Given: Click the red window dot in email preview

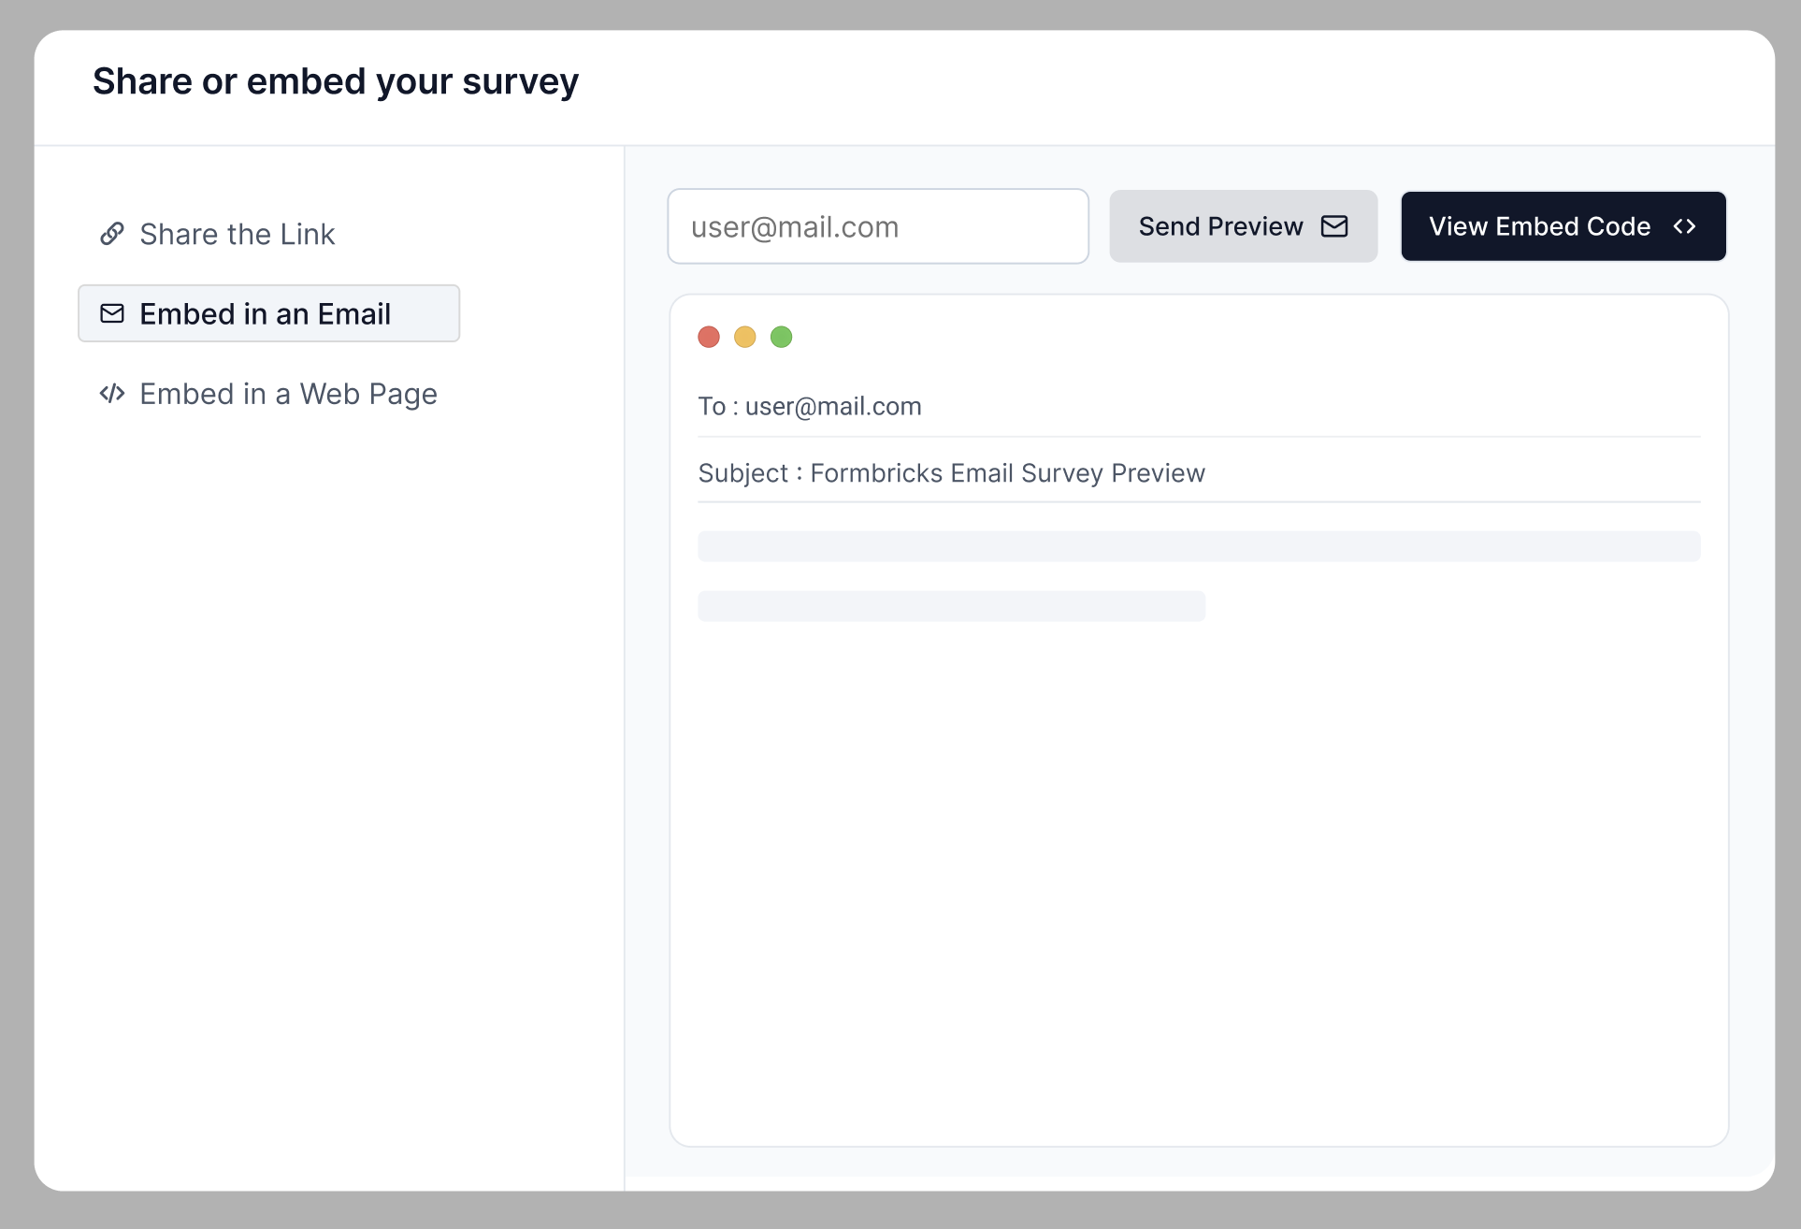Looking at the screenshot, I should click(708, 337).
